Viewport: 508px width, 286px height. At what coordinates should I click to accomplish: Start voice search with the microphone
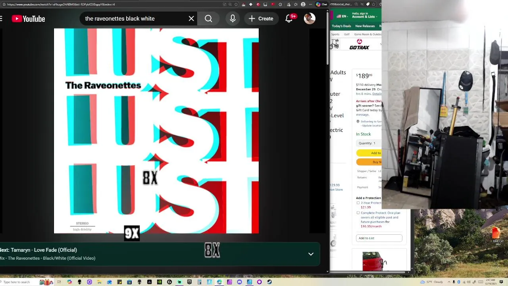click(x=233, y=19)
